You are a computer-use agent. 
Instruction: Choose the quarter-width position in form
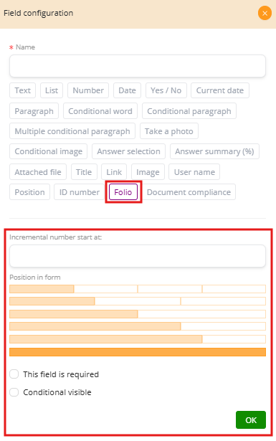pyautogui.click(x=42, y=289)
